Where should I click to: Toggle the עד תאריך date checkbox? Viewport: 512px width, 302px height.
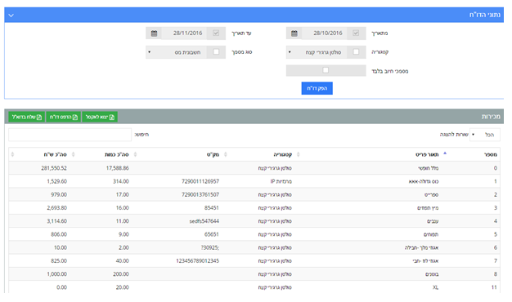coord(216,33)
